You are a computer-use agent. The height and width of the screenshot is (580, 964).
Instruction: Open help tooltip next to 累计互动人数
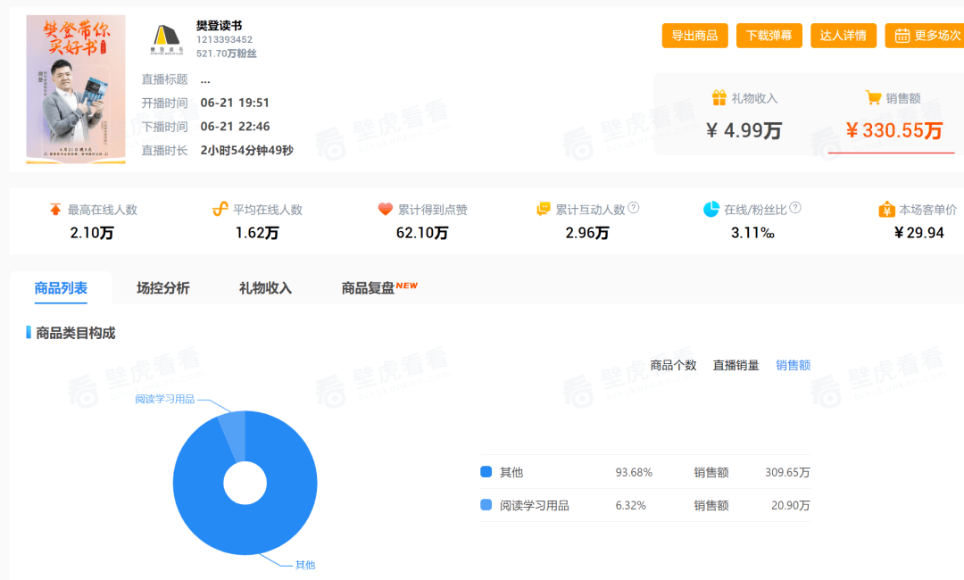pyautogui.click(x=634, y=208)
